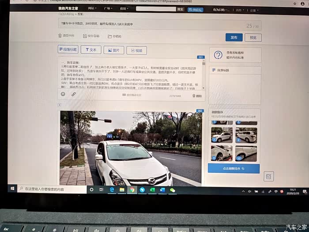This screenshot has width=309, height=232.
Task: Click the 段落标题 sidebar panel header
Action: click(235, 70)
